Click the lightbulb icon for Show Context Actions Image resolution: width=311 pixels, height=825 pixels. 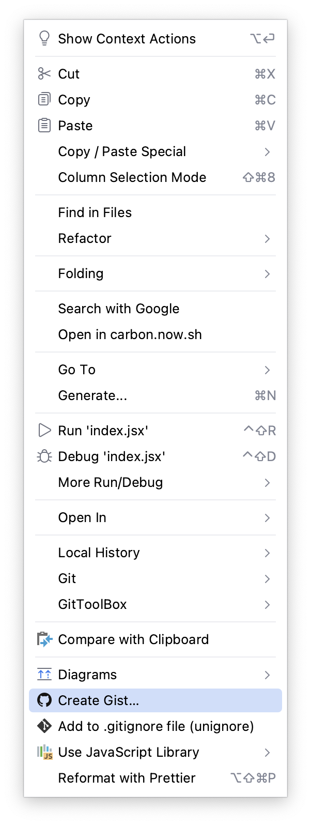click(44, 38)
